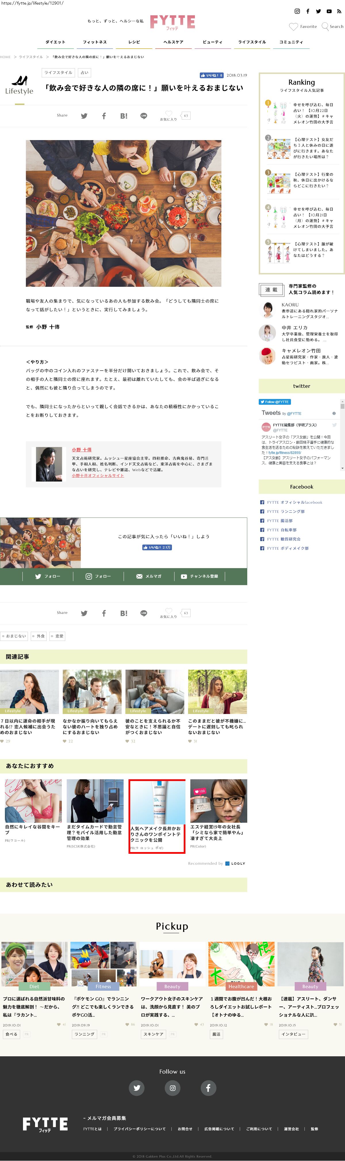Click the Search magnifier icon
The height and width of the screenshot is (1161, 345).
[x=325, y=26]
